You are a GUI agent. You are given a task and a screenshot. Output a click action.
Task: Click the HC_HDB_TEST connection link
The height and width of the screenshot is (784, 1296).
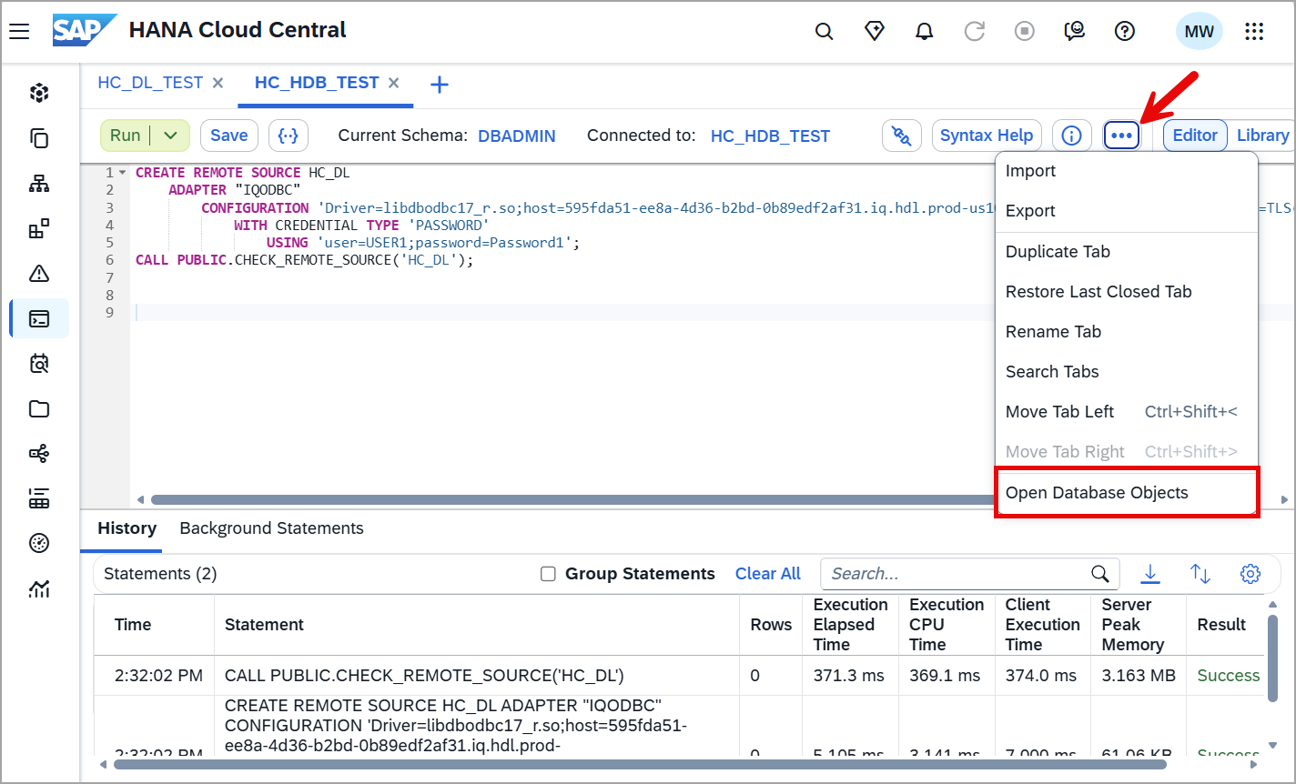770,136
